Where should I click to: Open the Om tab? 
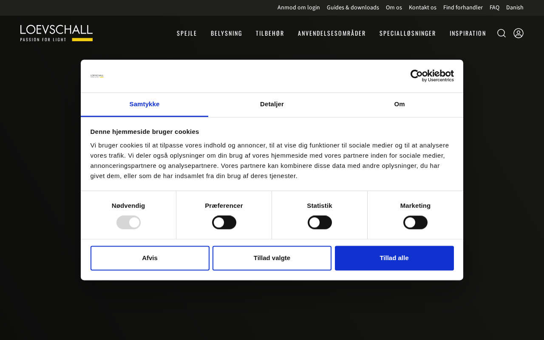pos(399,104)
